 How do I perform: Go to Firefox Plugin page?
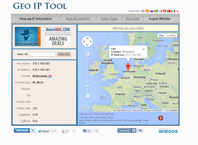(109, 19)
